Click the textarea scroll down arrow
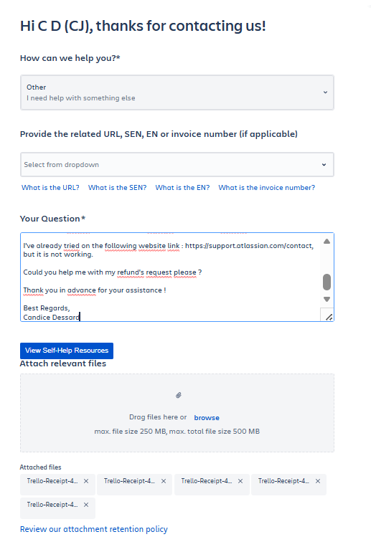Screen dimensions: 371x547 coord(327,300)
